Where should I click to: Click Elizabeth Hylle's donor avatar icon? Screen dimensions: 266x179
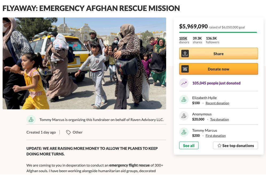pos(184,100)
